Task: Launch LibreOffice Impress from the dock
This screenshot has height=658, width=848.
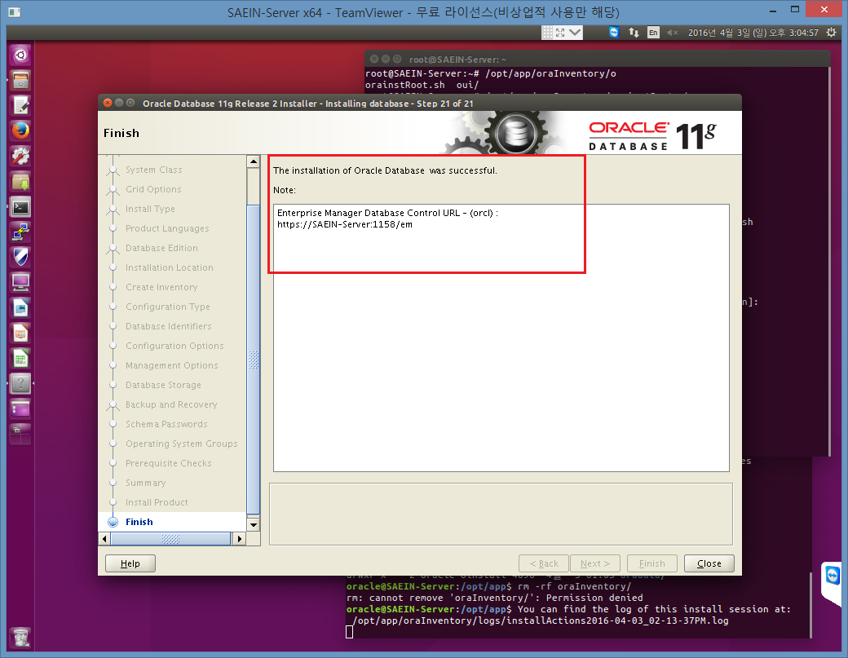Action: coord(20,333)
